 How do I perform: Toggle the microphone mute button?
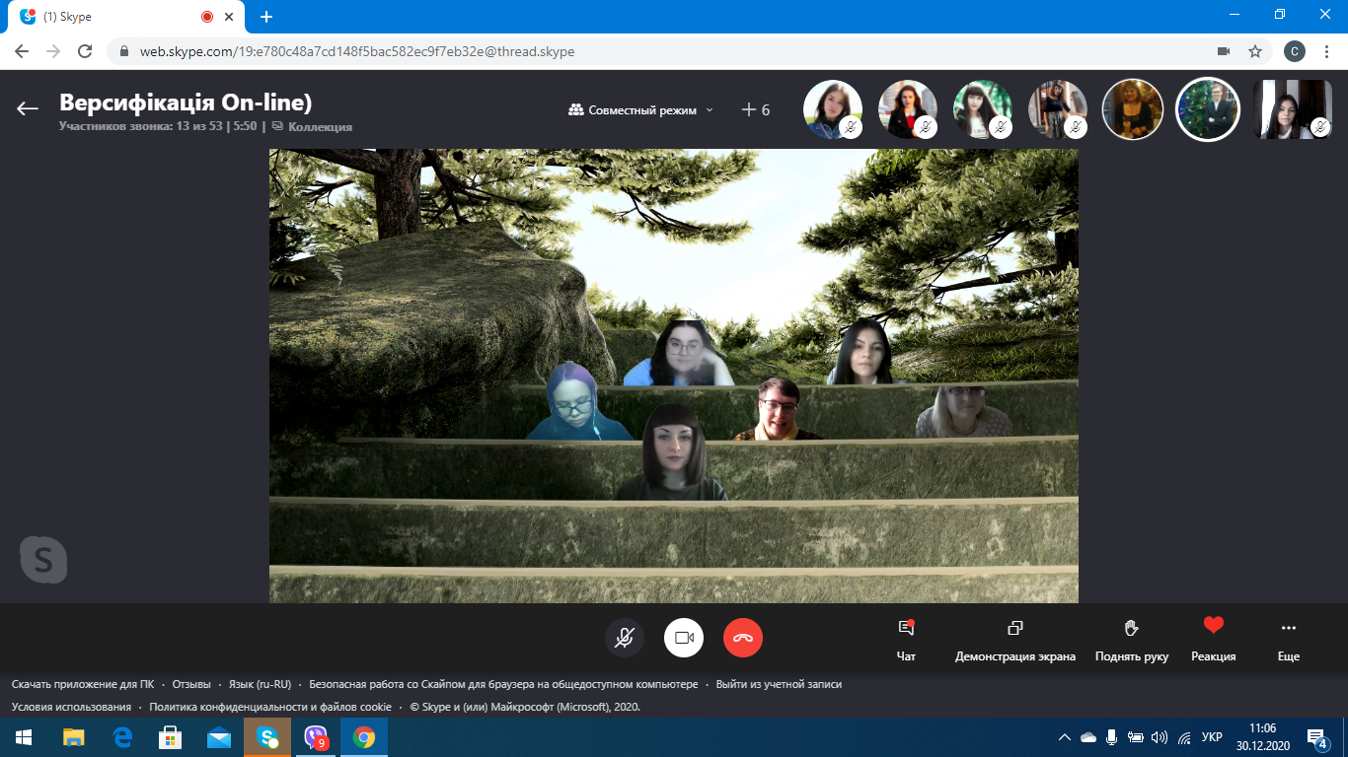point(625,638)
